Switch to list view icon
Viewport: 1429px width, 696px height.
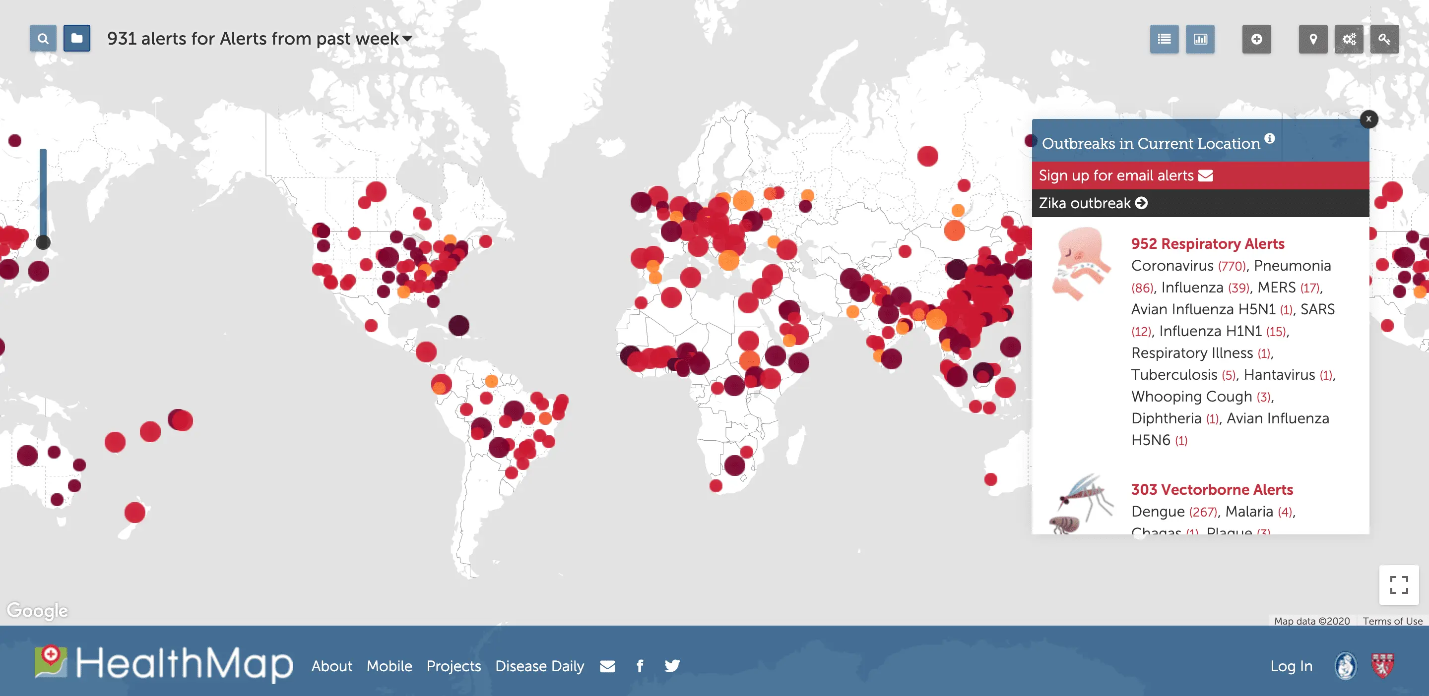(x=1164, y=39)
